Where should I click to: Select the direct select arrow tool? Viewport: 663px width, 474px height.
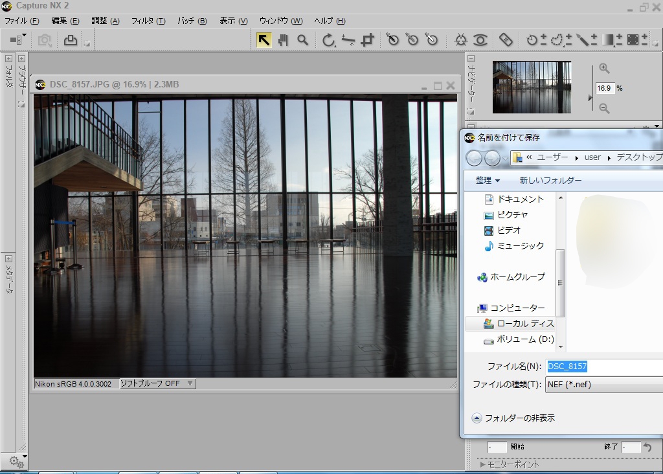coord(264,40)
